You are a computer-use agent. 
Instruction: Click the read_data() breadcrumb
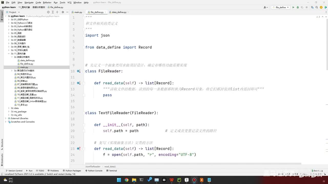pyautogui.click(x=110, y=166)
